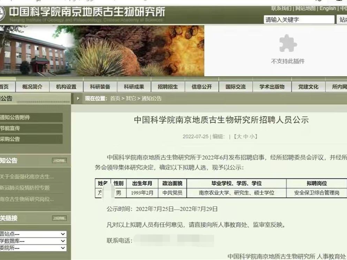The width and height of the screenshot is (347, 260).
Task: Click the site title 中国科学院南京地质古生物研究所
Action: [x=87, y=12]
